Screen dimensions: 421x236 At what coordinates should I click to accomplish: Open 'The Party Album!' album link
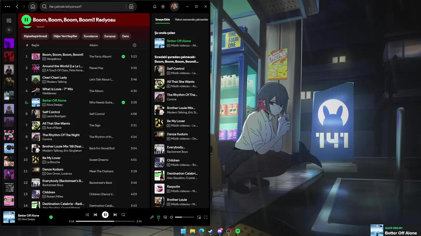pyautogui.click(x=100, y=56)
